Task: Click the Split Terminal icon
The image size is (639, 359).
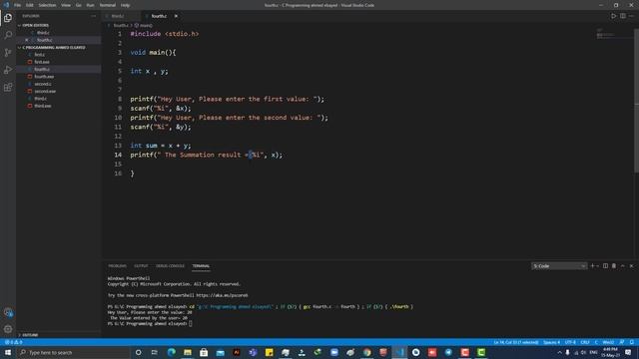Action: click(605, 266)
